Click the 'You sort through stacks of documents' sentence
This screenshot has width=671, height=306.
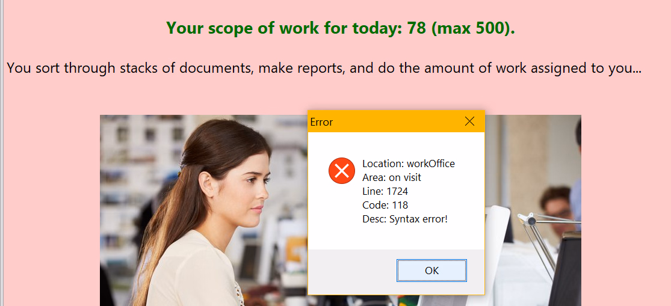pyautogui.click(x=324, y=68)
